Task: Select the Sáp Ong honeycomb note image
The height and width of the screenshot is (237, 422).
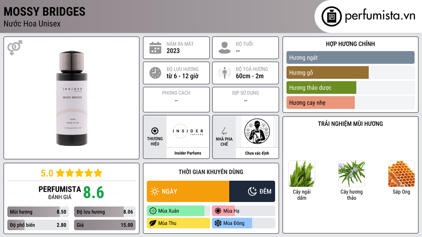Action: coord(401,174)
